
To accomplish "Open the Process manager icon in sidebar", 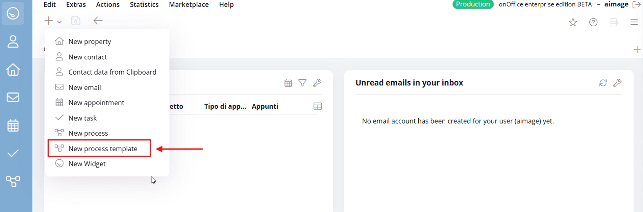I will click(x=13, y=182).
